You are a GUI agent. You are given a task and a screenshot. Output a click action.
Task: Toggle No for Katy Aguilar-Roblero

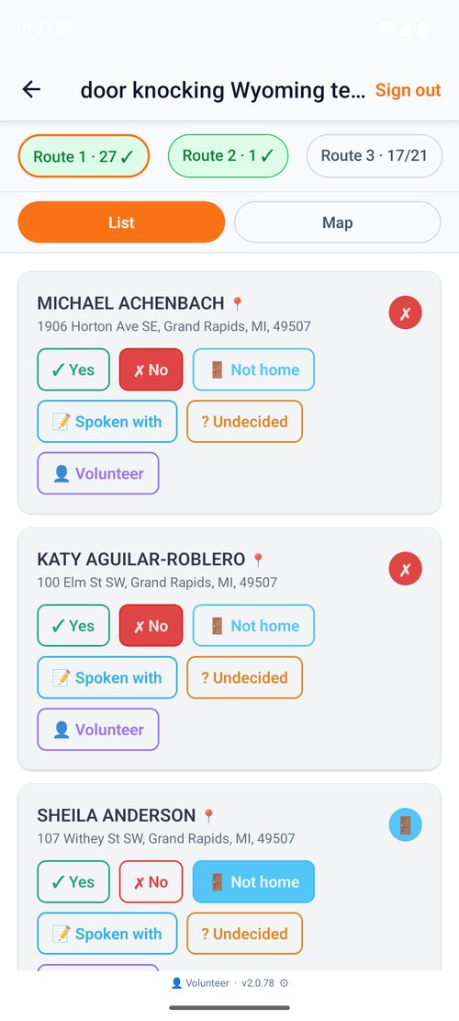coord(151,626)
